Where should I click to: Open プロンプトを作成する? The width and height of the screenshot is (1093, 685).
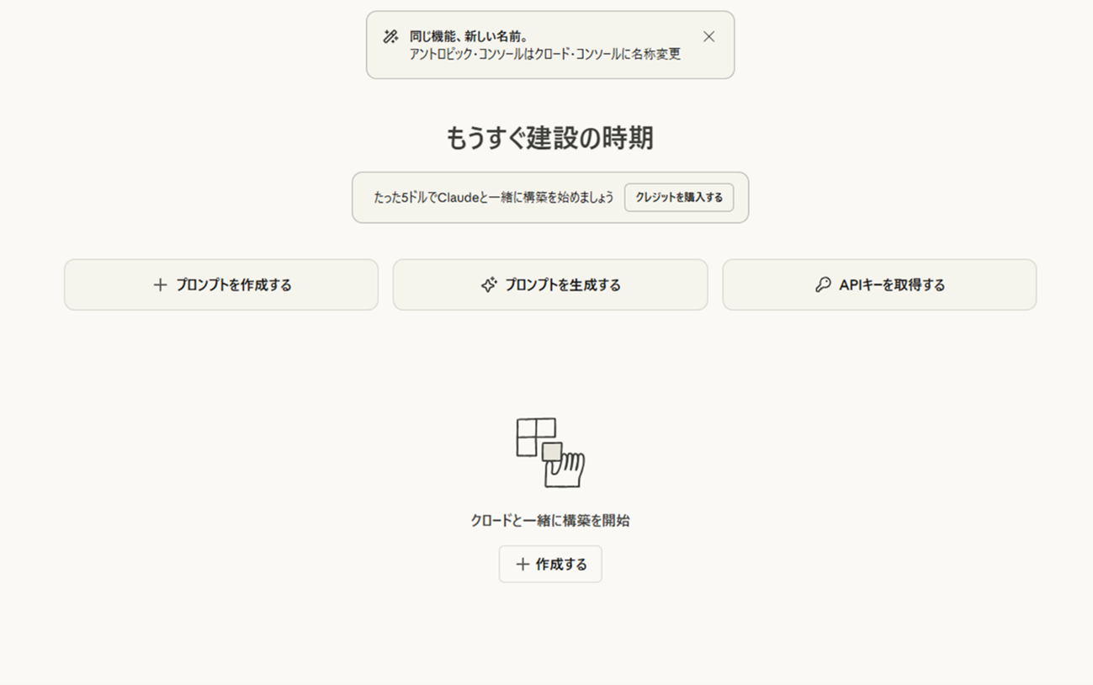coord(233,285)
